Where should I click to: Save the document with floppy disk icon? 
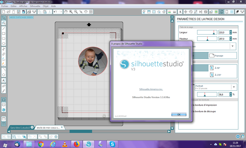18,12
